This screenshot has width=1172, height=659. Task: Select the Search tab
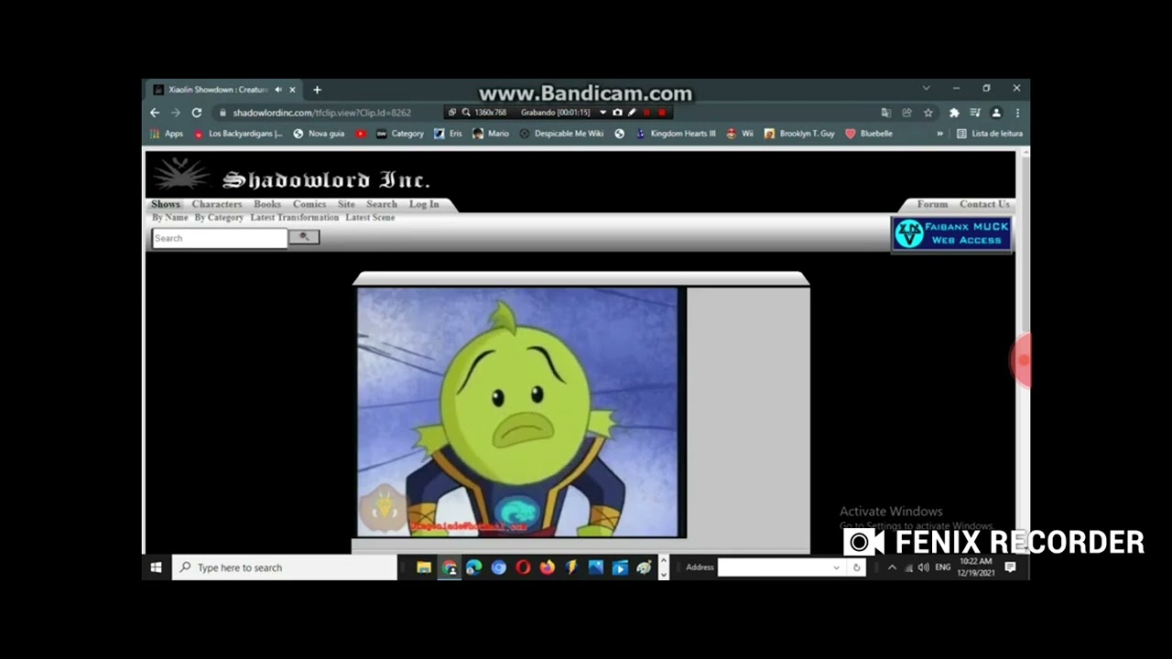tap(382, 204)
